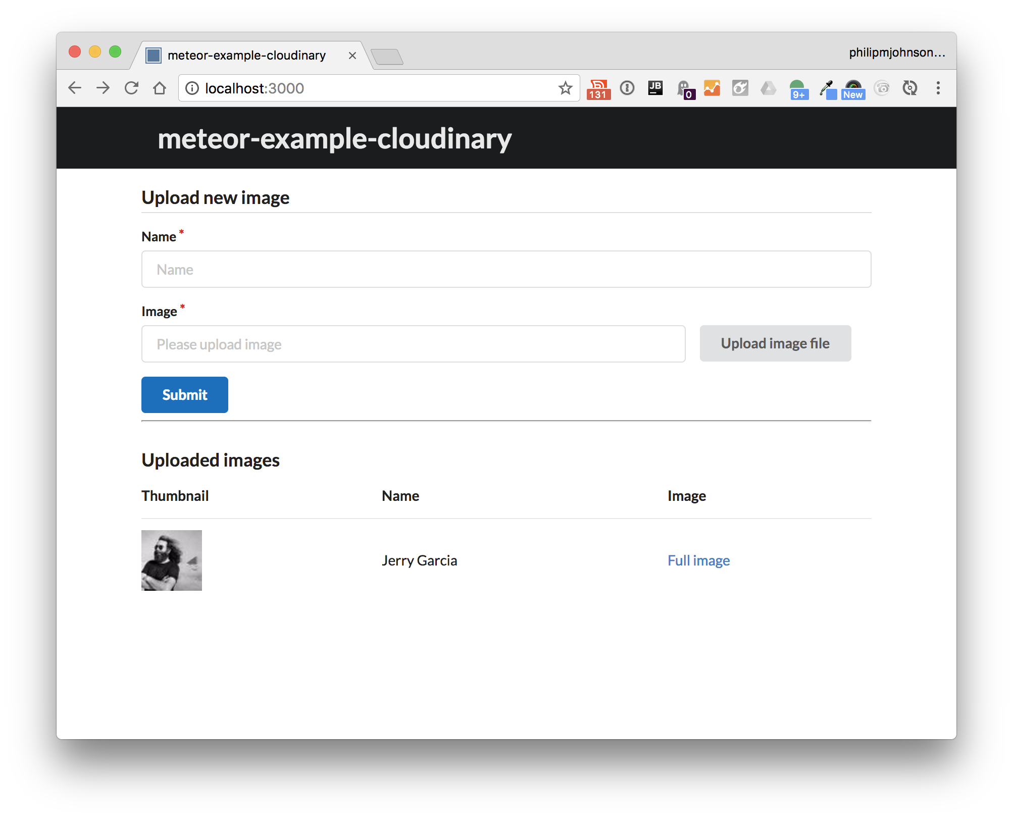
Task: Open the Google Analytics orange chart extension
Action: click(712, 88)
